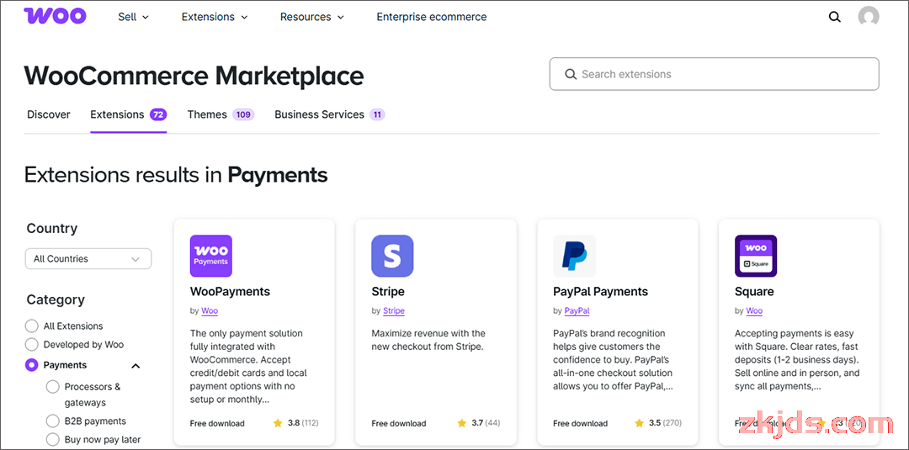Open the Woo developer link under WooPayments

click(210, 311)
